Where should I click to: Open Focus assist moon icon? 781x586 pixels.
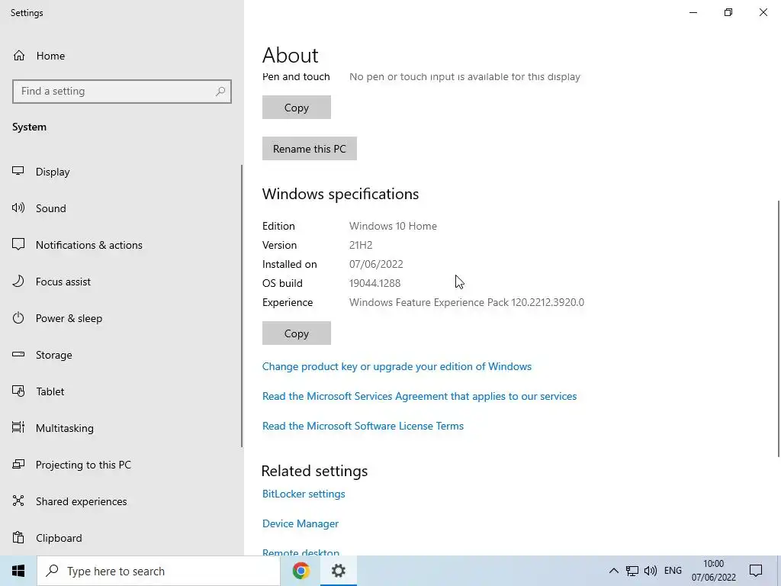pos(18,281)
